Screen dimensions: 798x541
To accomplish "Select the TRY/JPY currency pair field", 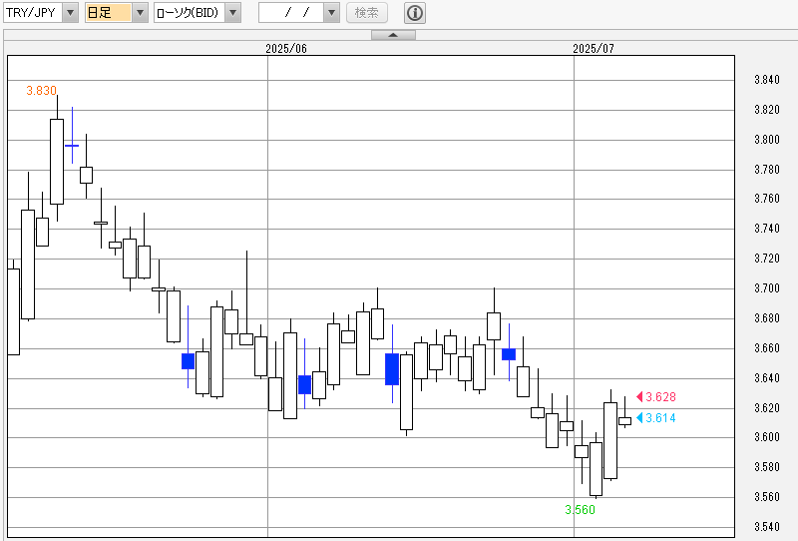I will 33,13.
